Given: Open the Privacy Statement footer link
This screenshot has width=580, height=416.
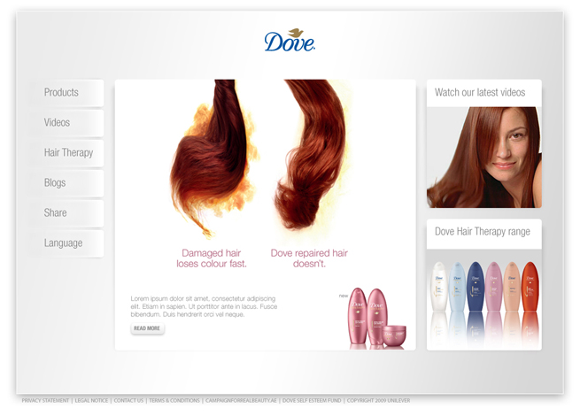Looking at the screenshot, I should 45,400.
